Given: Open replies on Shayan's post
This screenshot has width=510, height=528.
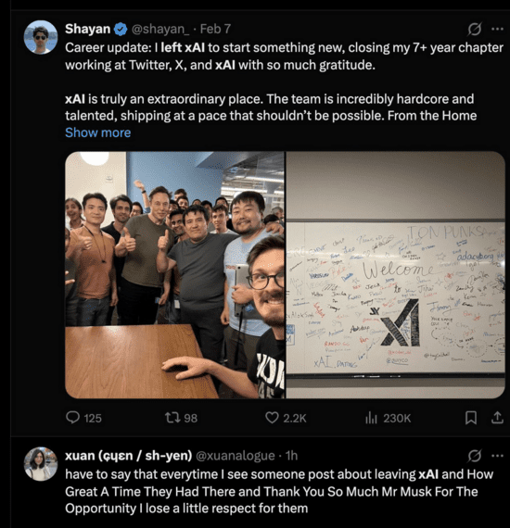Looking at the screenshot, I should click(83, 418).
